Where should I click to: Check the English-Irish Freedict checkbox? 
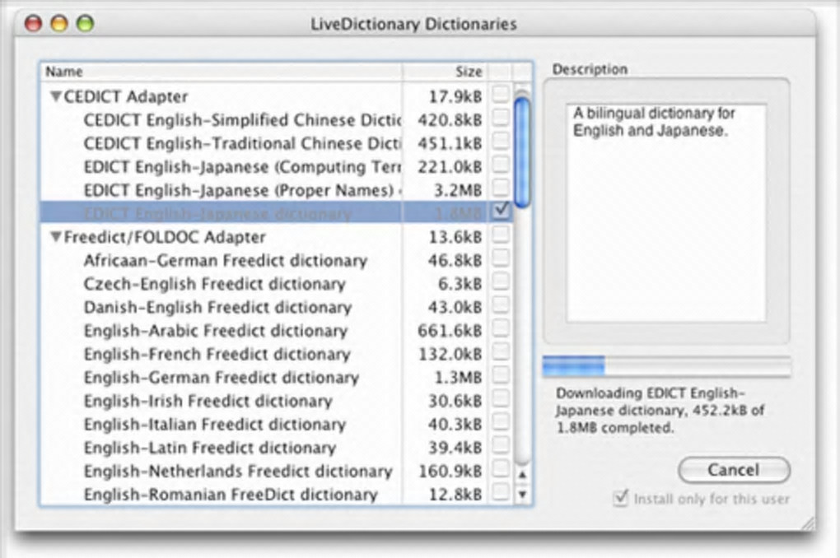point(501,398)
